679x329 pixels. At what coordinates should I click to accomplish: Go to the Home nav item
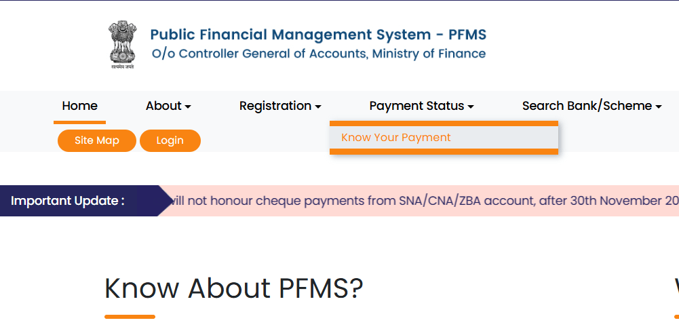pyautogui.click(x=79, y=106)
